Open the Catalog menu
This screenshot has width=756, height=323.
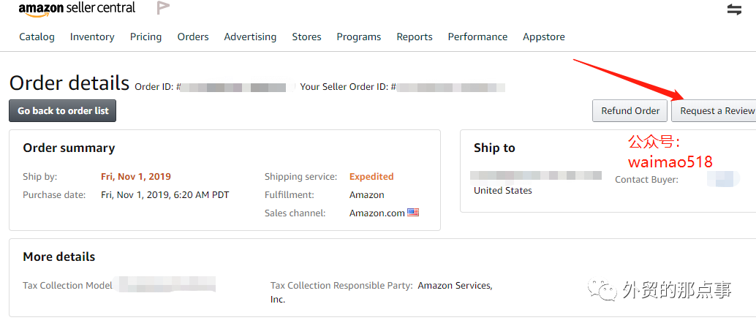[37, 37]
